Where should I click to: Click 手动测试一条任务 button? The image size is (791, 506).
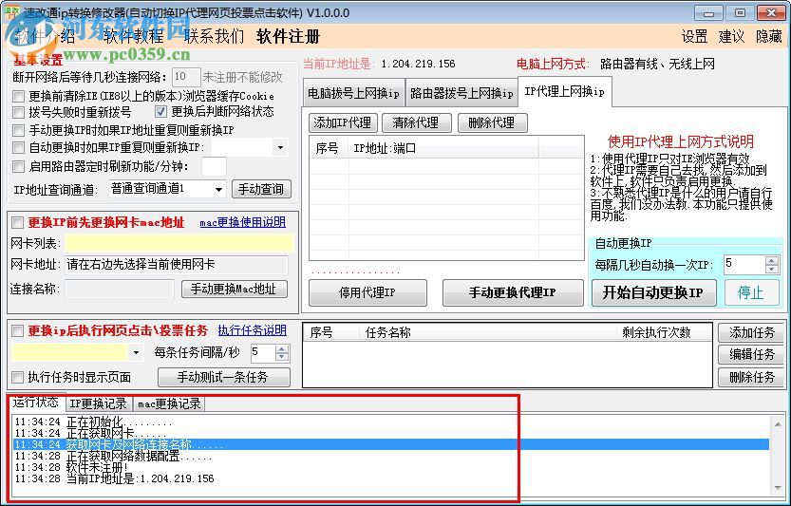tap(223, 377)
